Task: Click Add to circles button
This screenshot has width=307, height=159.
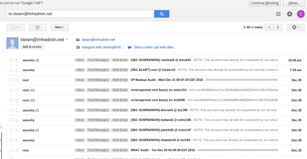Action: [32, 47]
